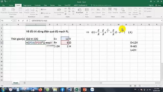This screenshot has width=163, height=92.
Task: Open the 3D Map tool
Action: [x=87, y=11]
